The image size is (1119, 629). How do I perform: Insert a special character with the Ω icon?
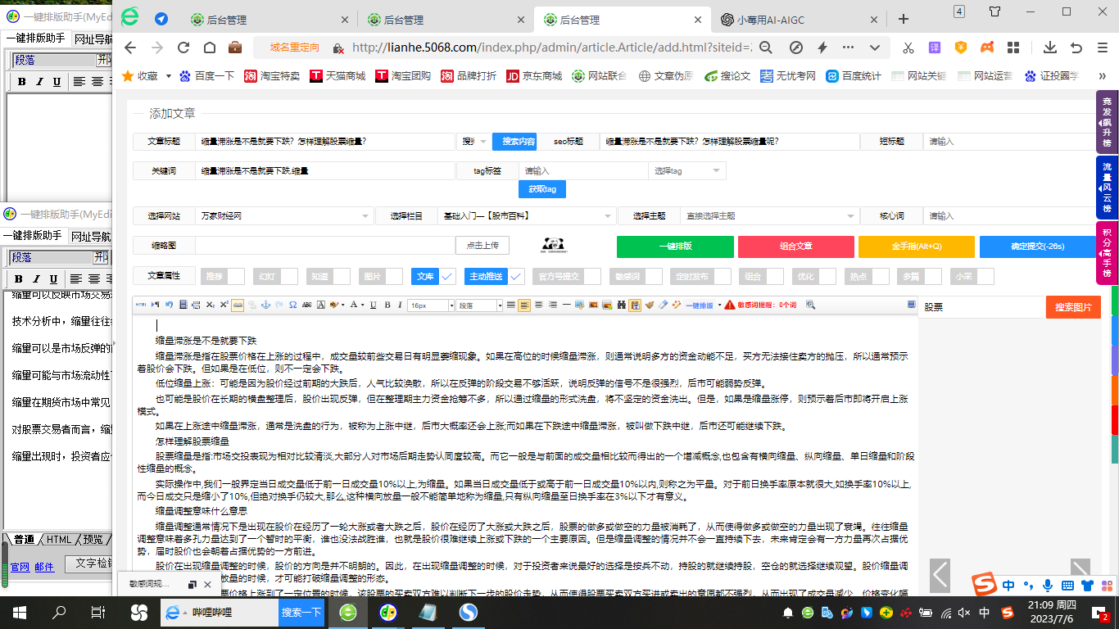[x=294, y=305]
